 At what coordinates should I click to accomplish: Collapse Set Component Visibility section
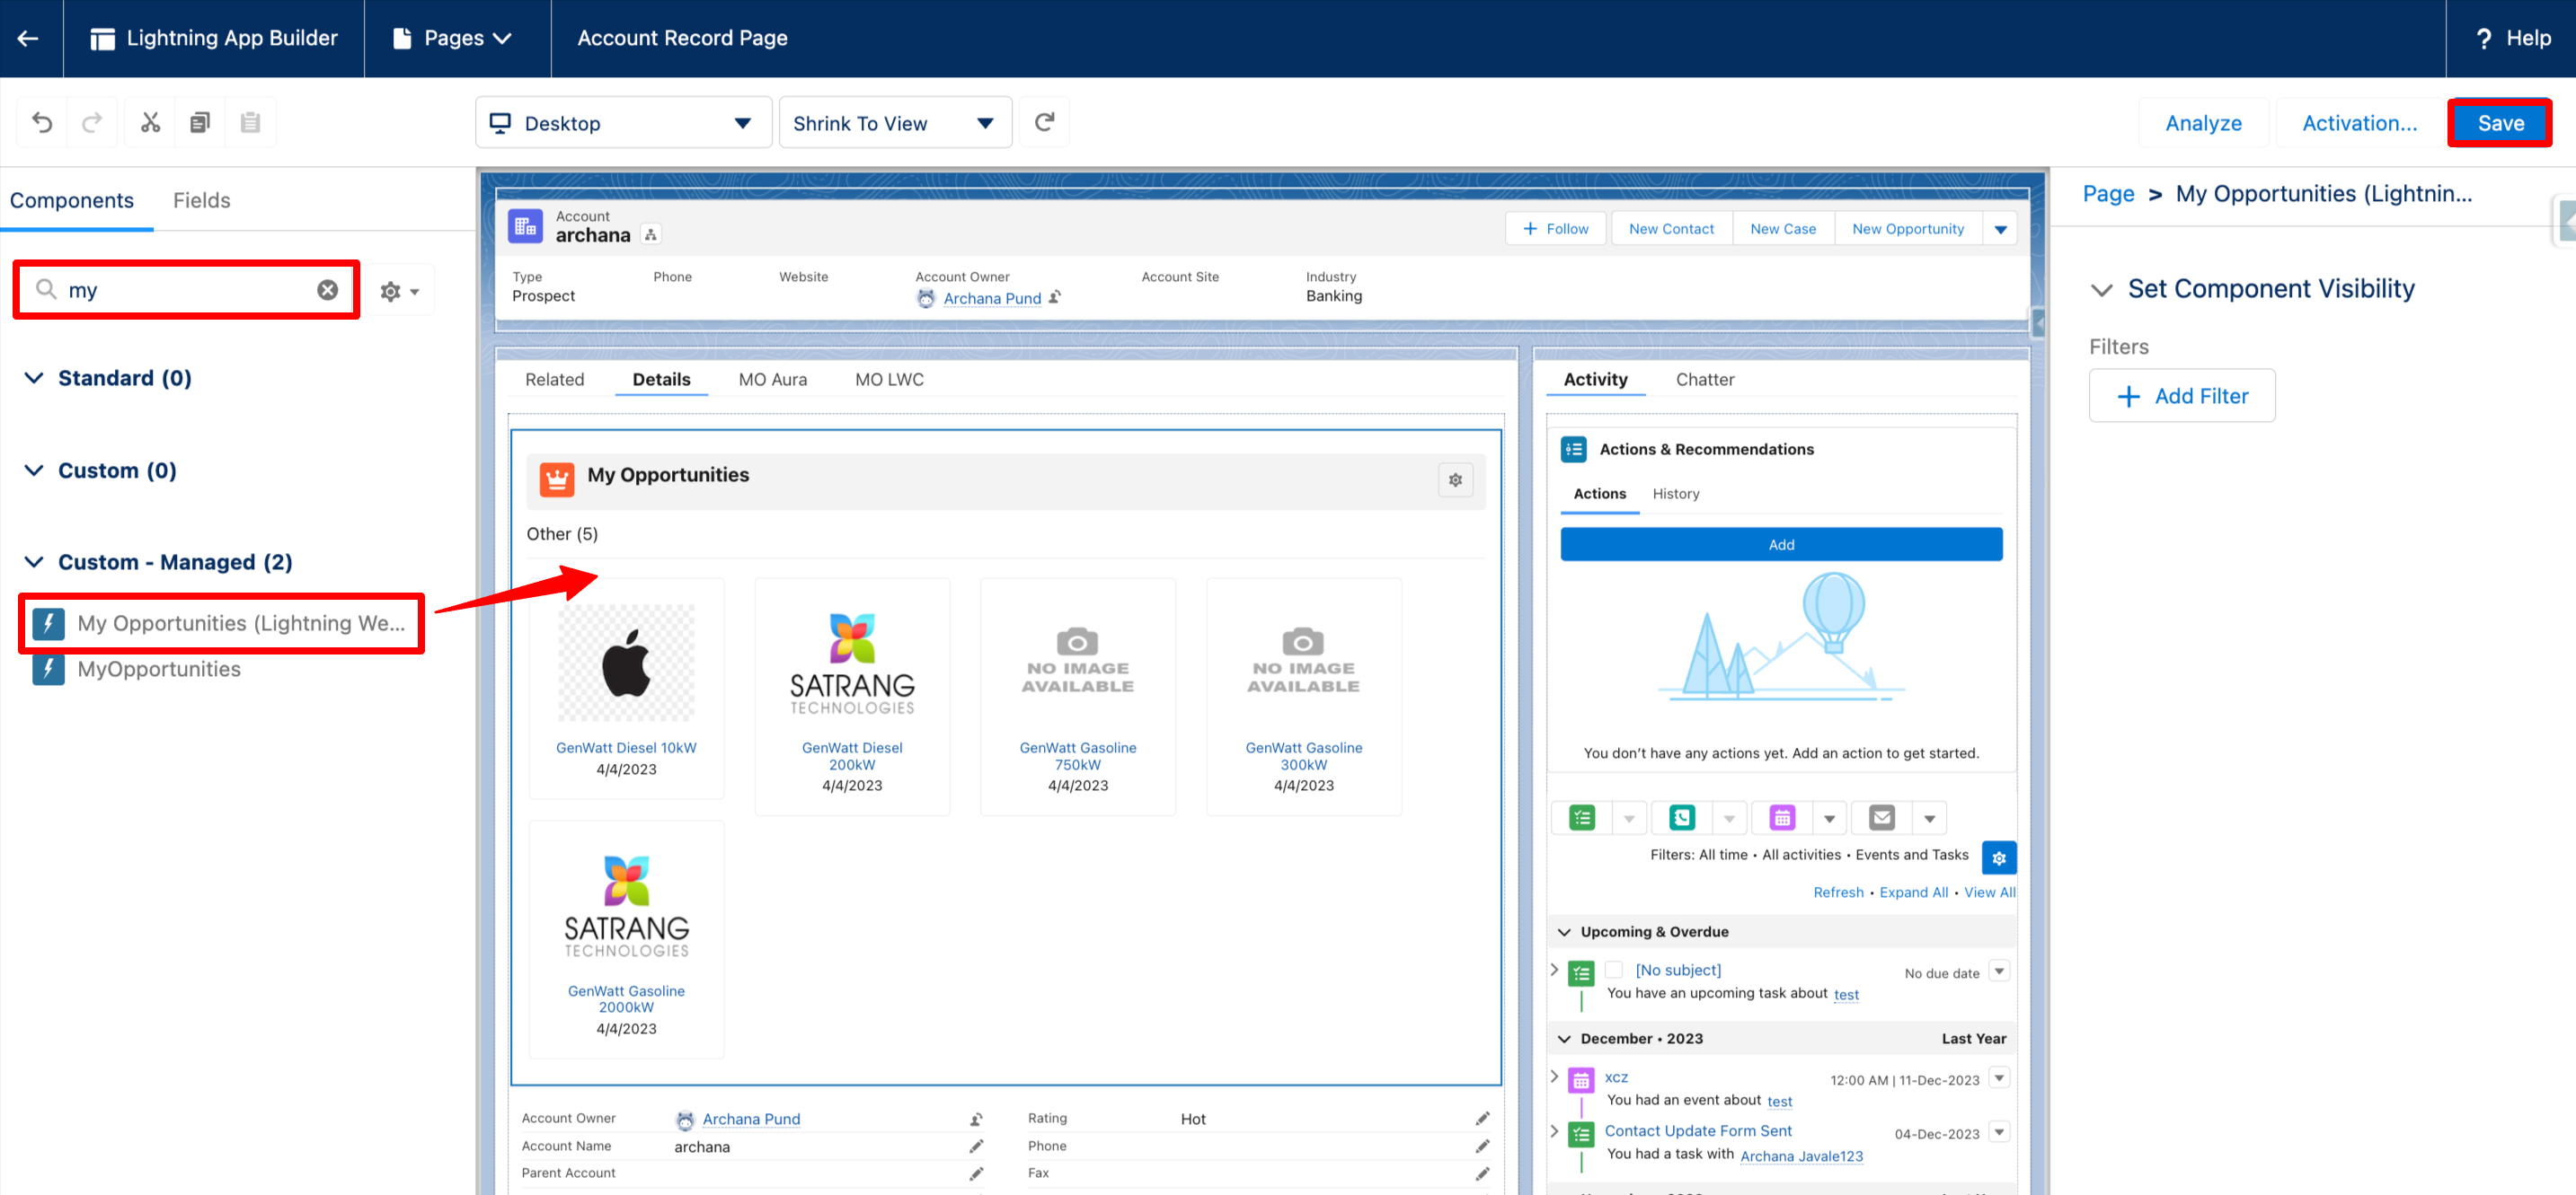point(2102,290)
